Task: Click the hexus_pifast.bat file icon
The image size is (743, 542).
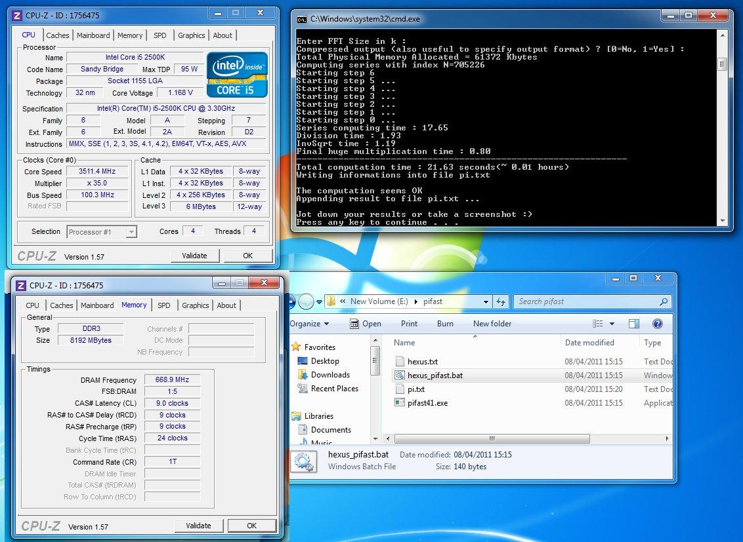Action: [400, 375]
